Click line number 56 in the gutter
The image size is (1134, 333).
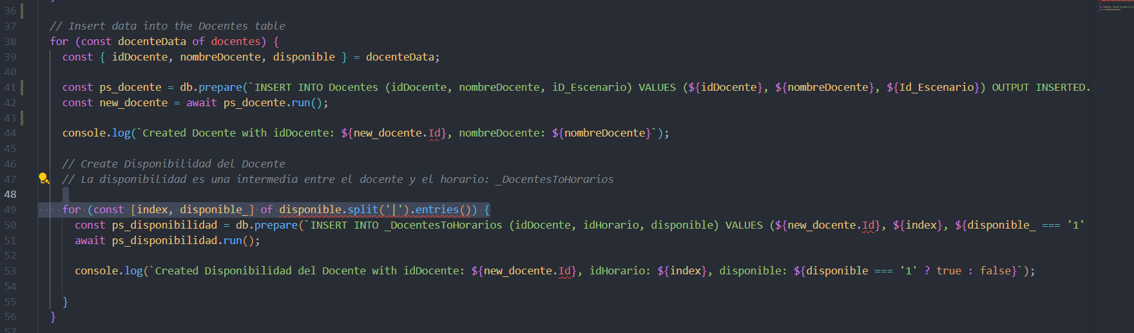(x=10, y=316)
